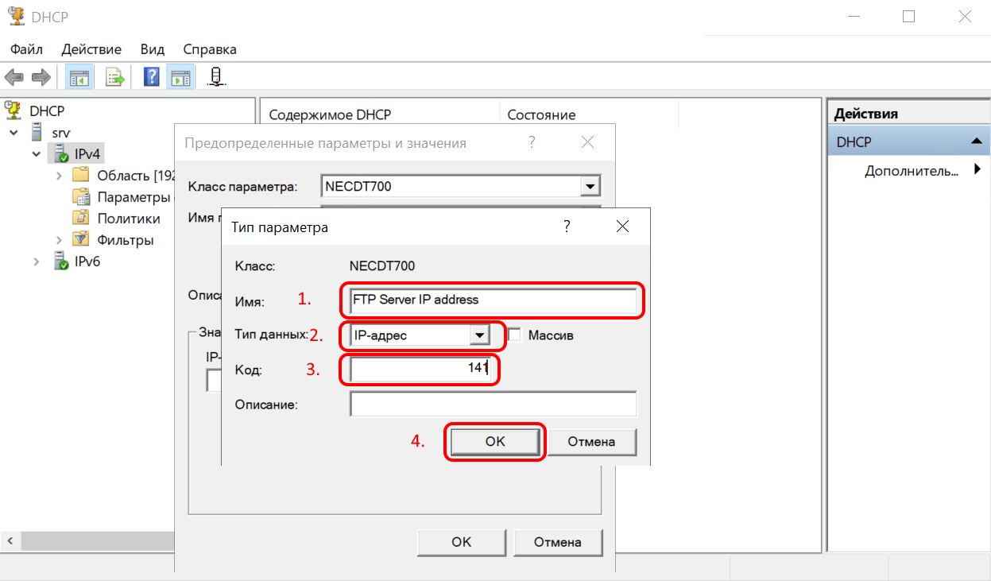This screenshot has width=991, height=581.
Task: Open the Класс параметра dropdown
Action: point(589,186)
